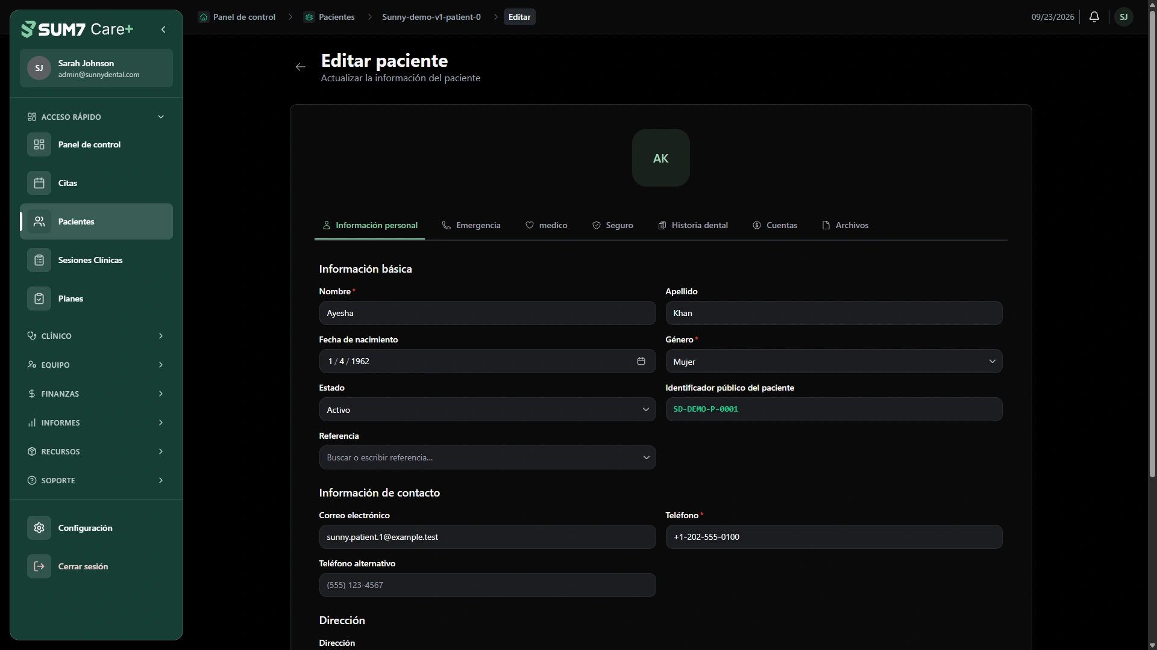
Task: Open the Género dropdown
Action: tap(834, 361)
